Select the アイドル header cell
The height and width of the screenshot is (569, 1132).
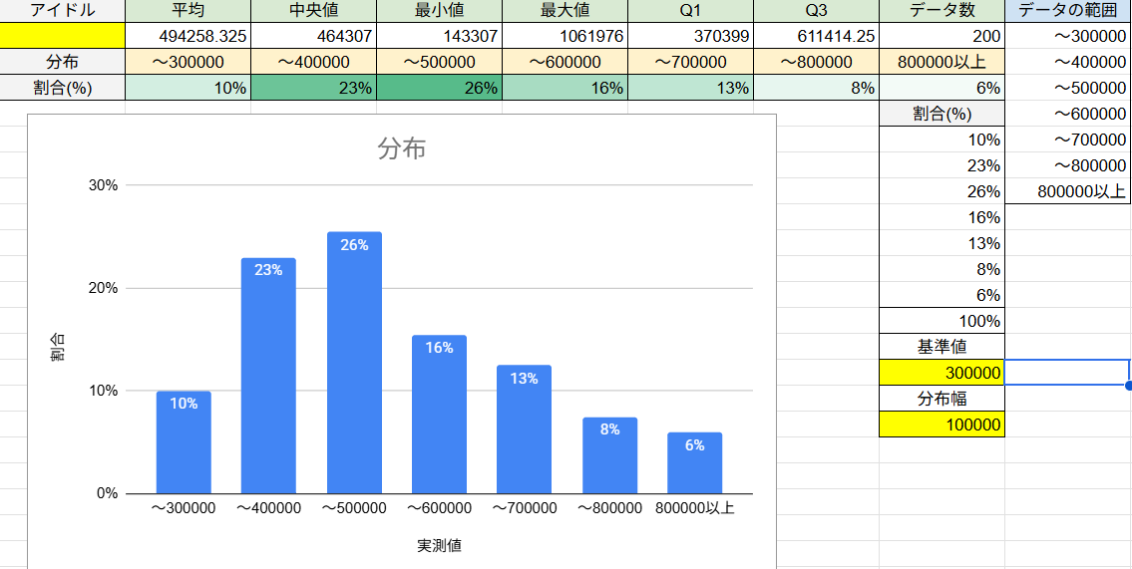click(63, 11)
